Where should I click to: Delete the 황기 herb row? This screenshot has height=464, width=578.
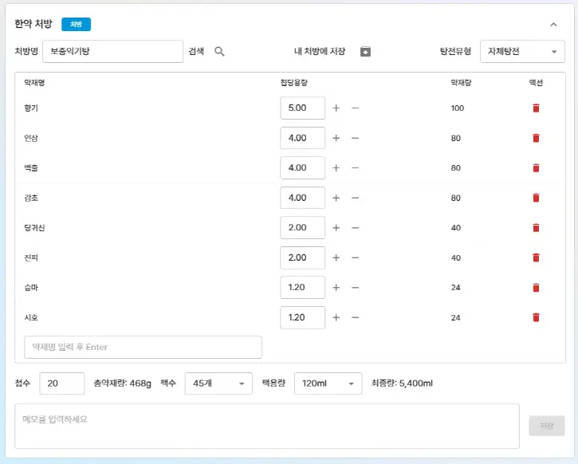tap(536, 108)
